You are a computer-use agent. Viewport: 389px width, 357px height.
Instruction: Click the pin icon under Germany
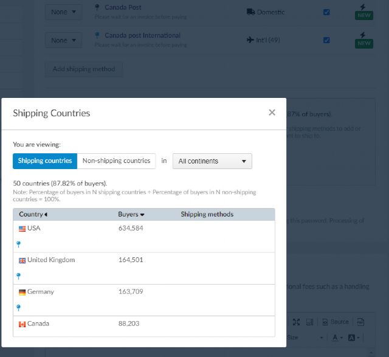(x=19, y=307)
